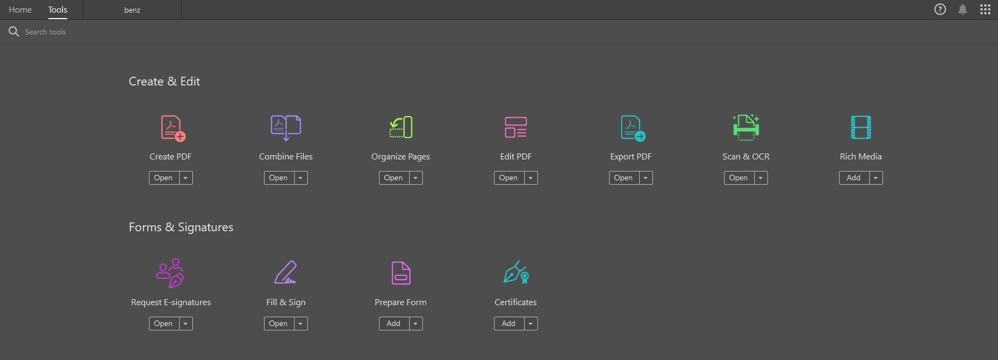Click the Combine Files label
The image size is (998, 360).
(x=286, y=156)
